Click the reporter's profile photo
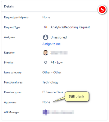 pyautogui.click(x=46, y=53)
